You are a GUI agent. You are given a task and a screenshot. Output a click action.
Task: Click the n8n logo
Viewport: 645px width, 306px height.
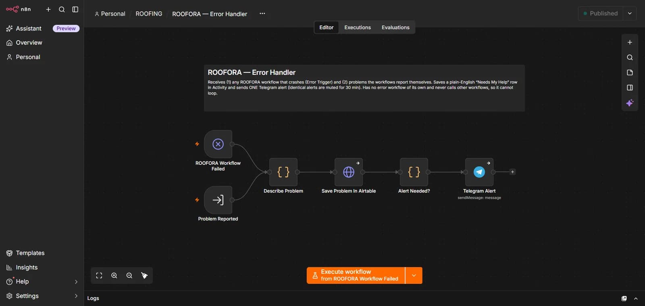point(18,9)
